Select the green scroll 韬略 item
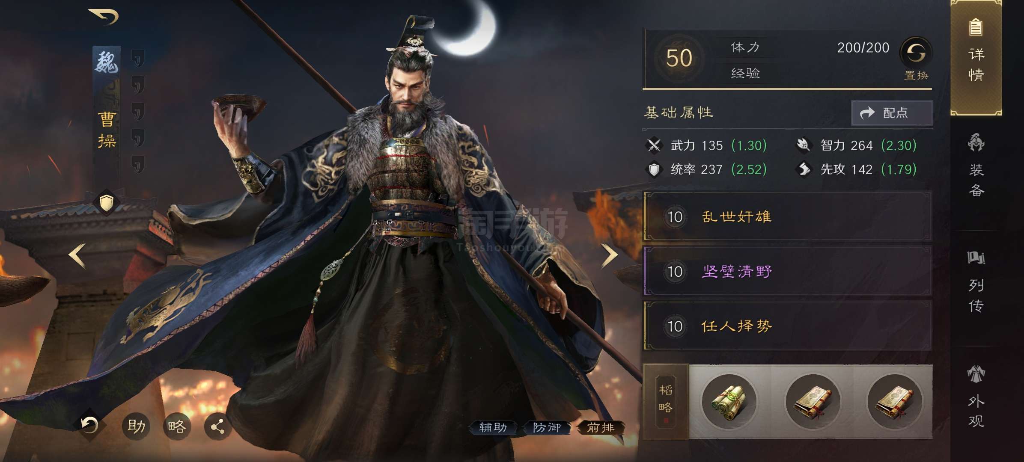Screen dimensions: 1024x462 tap(729, 401)
